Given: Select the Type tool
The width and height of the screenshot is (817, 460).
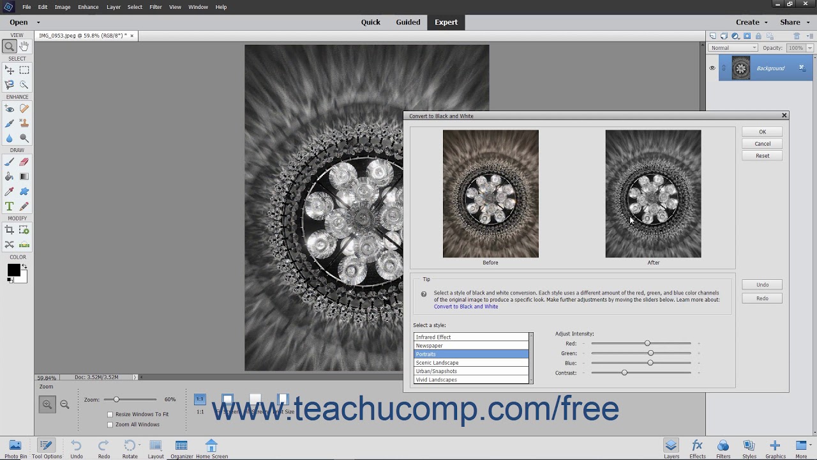Looking at the screenshot, I should pyautogui.click(x=9, y=206).
